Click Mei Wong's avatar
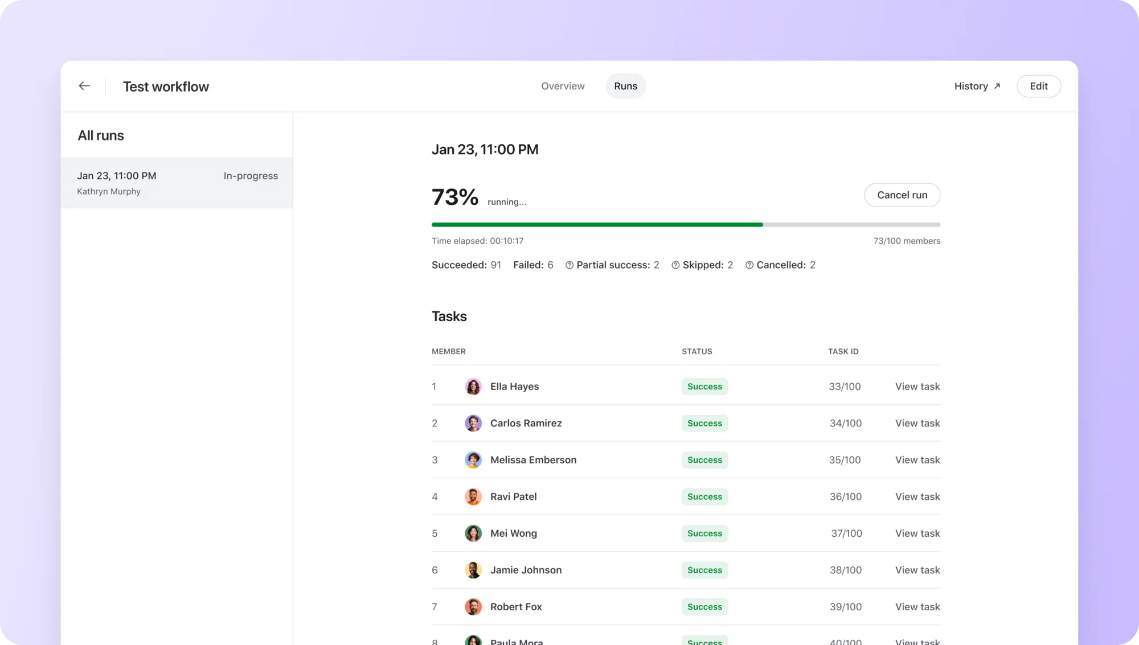The image size is (1139, 645). point(473,533)
